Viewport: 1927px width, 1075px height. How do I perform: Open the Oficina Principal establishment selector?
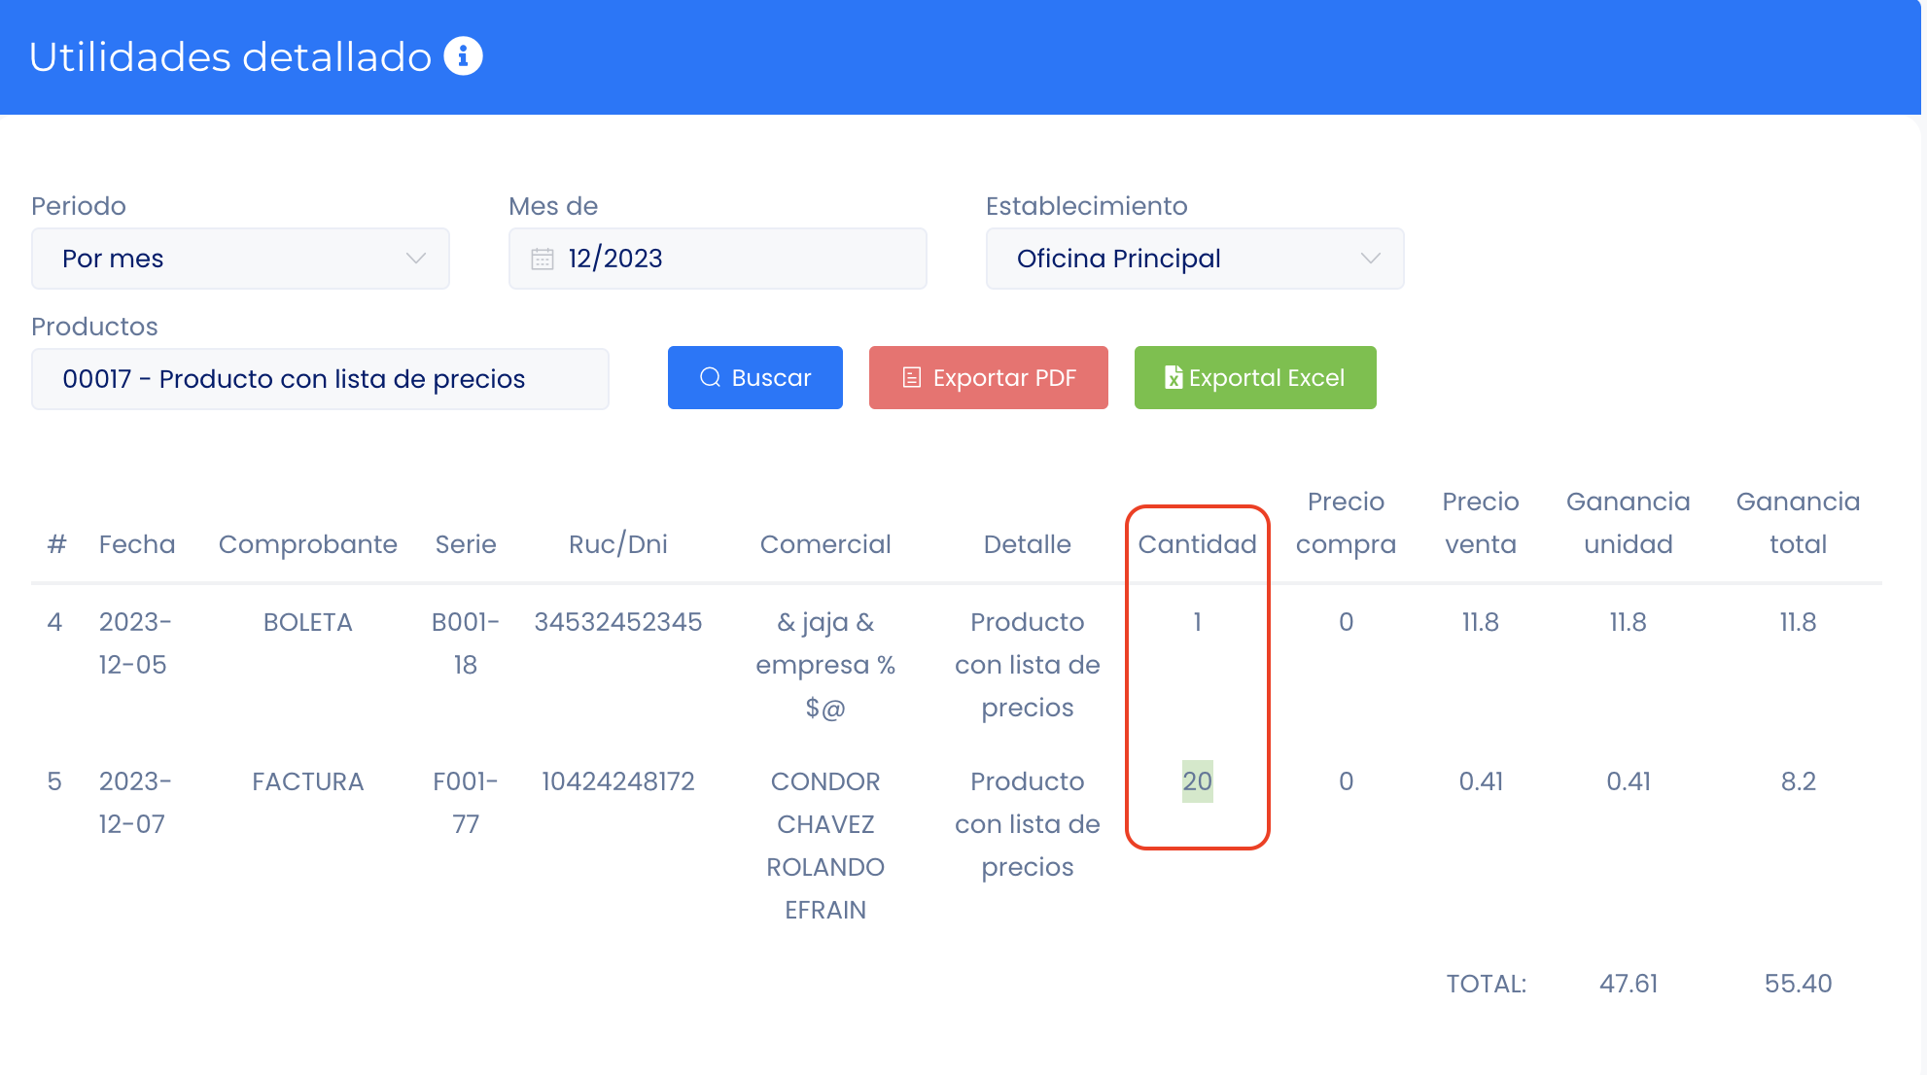tap(1167, 259)
